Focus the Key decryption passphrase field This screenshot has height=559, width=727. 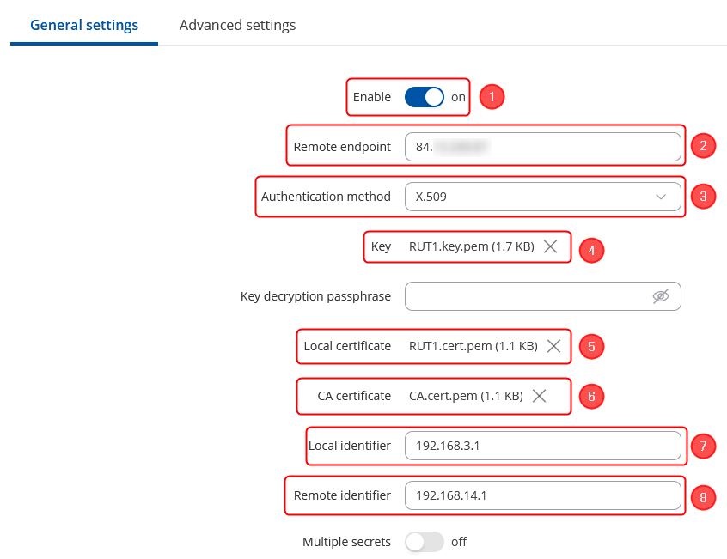pos(524,296)
